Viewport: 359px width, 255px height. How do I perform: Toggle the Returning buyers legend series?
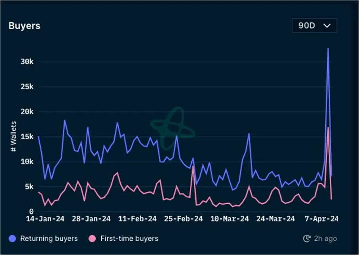[x=43, y=239]
